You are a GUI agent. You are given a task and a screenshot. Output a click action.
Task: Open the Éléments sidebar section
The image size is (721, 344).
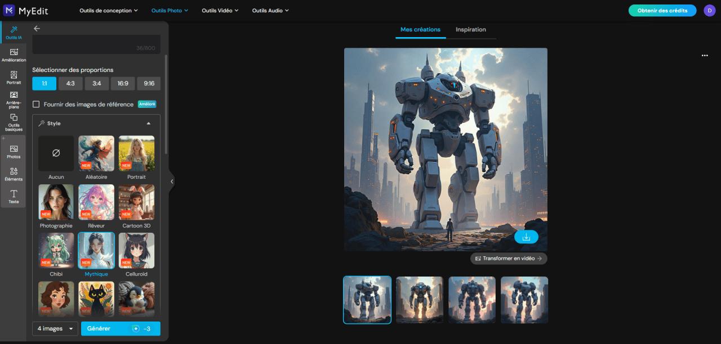tap(14, 174)
